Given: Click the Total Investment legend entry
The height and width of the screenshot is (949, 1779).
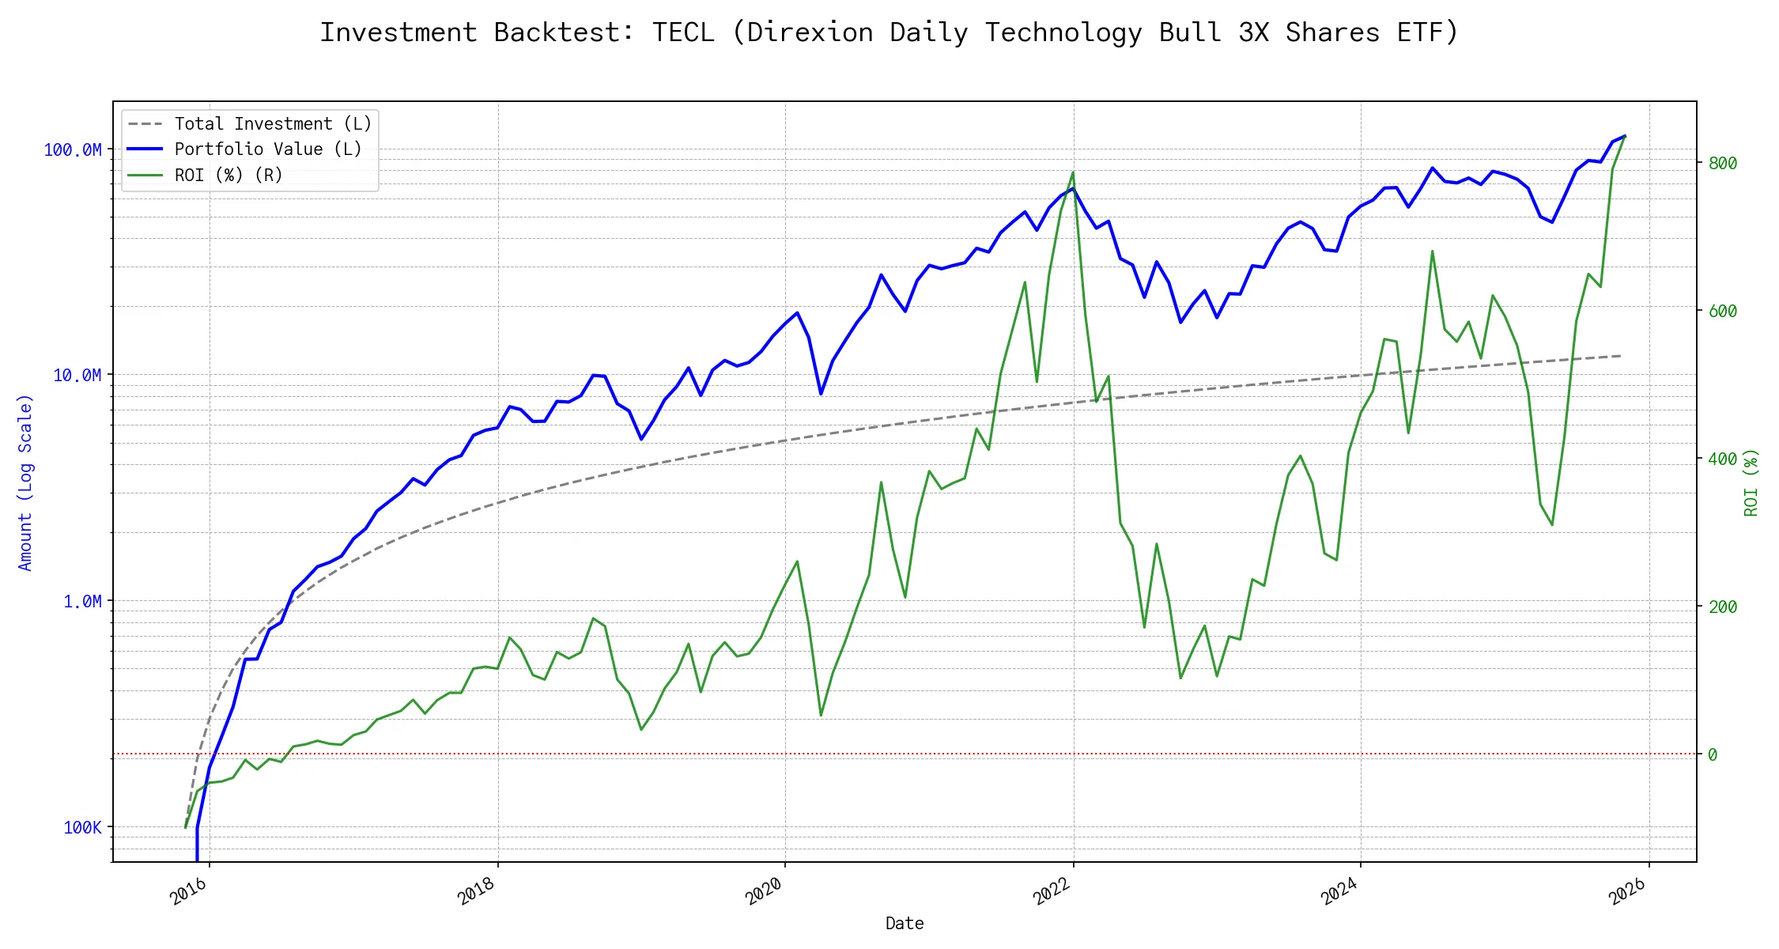Looking at the screenshot, I should click(273, 124).
